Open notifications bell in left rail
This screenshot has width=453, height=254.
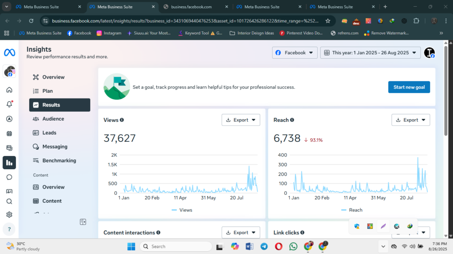tap(9, 104)
